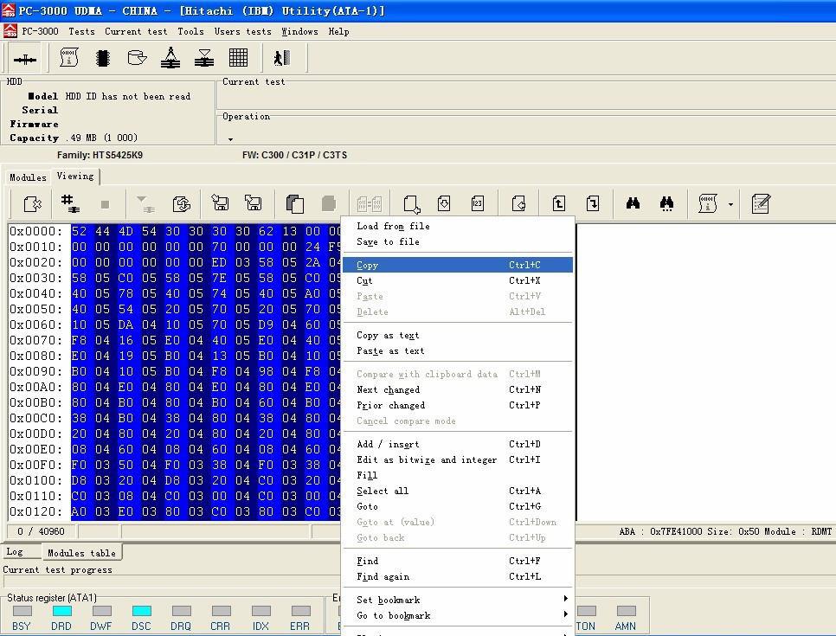Click the refresh reload icon in viewing toolbar

(x=181, y=204)
